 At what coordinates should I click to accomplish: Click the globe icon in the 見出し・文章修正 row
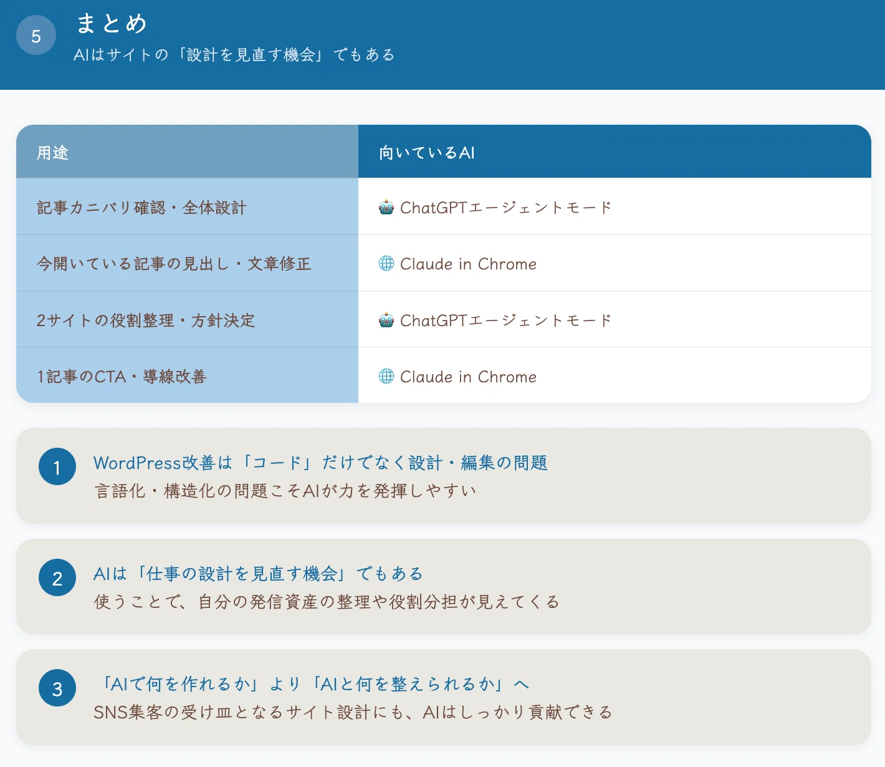tap(386, 263)
